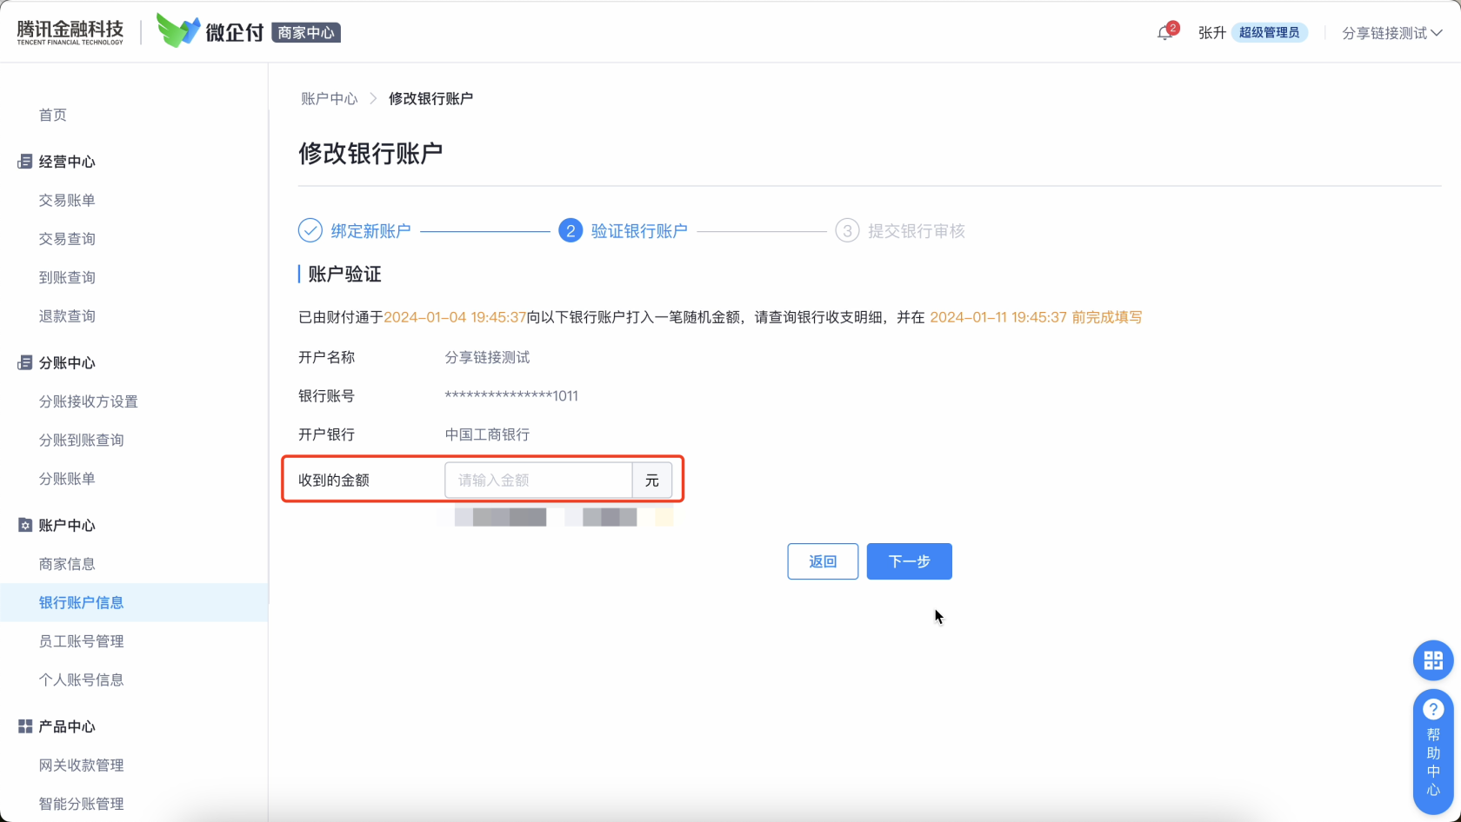The image size is (1461, 822).
Task: Click the deadline 2024-01-11 19:45:37 text
Action: [x=998, y=317]
